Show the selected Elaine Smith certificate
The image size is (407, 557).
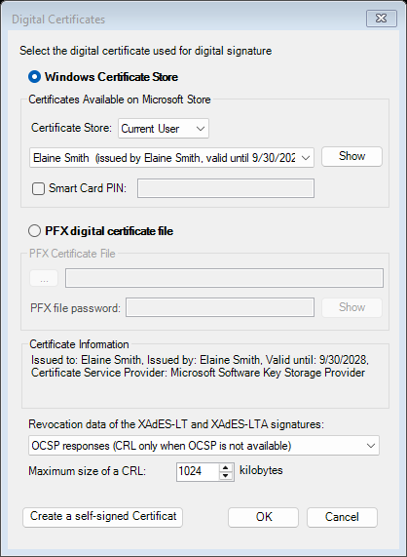(x=351, y=156)
